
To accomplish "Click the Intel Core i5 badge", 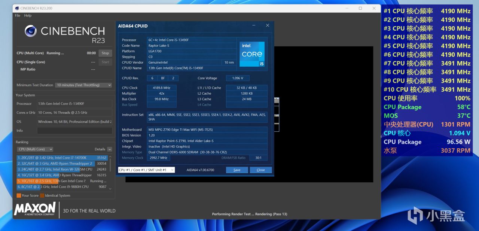I will 252,54.
